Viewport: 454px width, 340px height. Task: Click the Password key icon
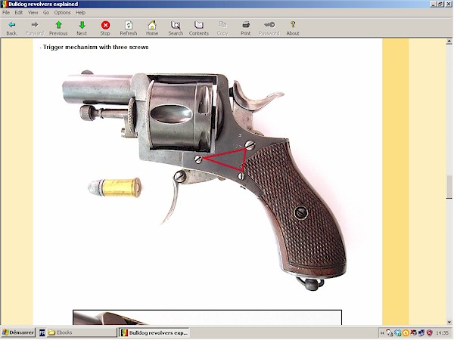coord(269,25)
